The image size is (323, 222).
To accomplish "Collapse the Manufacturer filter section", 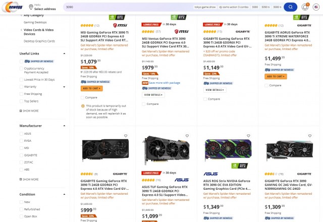I will click(x=64, y=126).
